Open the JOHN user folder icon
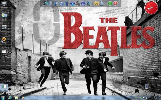 pyautogui.click(x=4, y=16)
